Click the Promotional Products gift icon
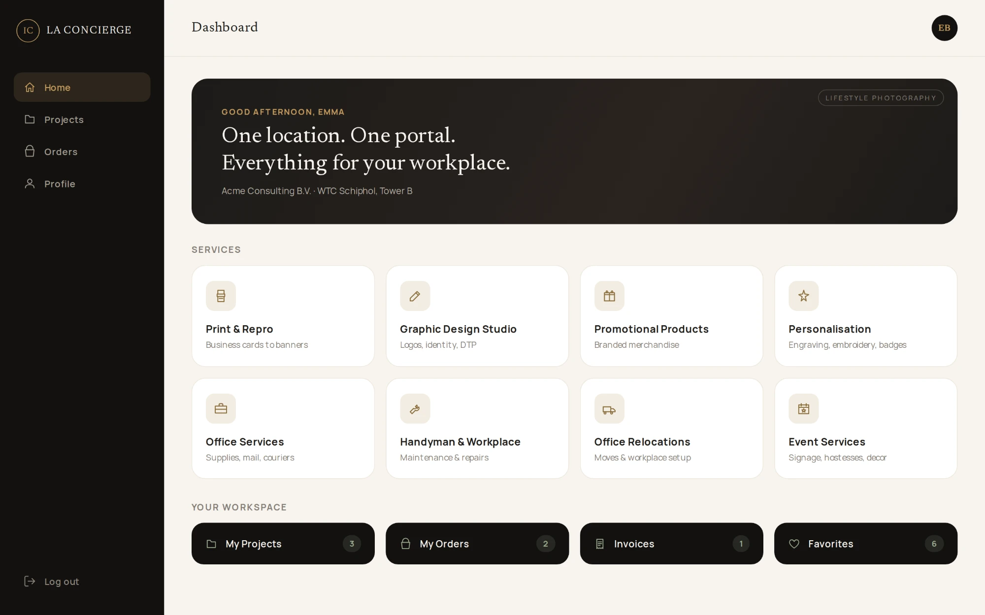 click(609, 296)
